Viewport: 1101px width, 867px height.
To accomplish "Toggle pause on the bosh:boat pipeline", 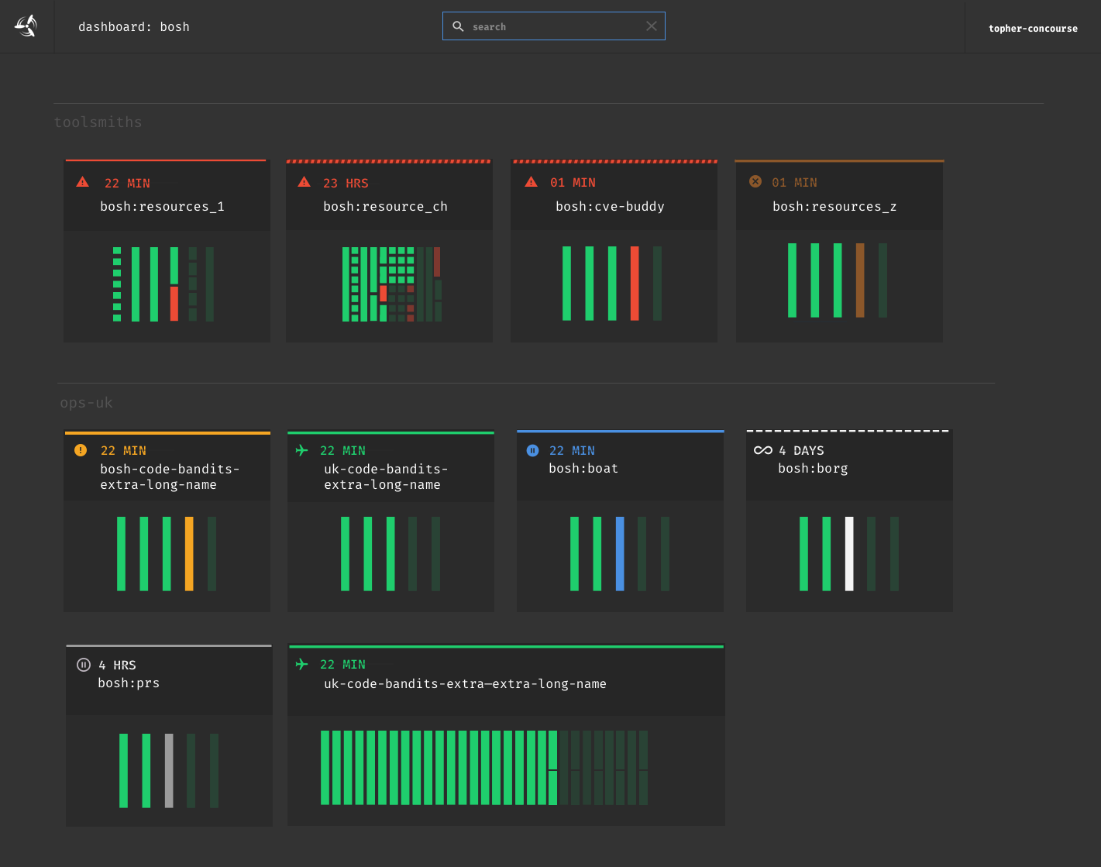I will (x=532, y=449).
